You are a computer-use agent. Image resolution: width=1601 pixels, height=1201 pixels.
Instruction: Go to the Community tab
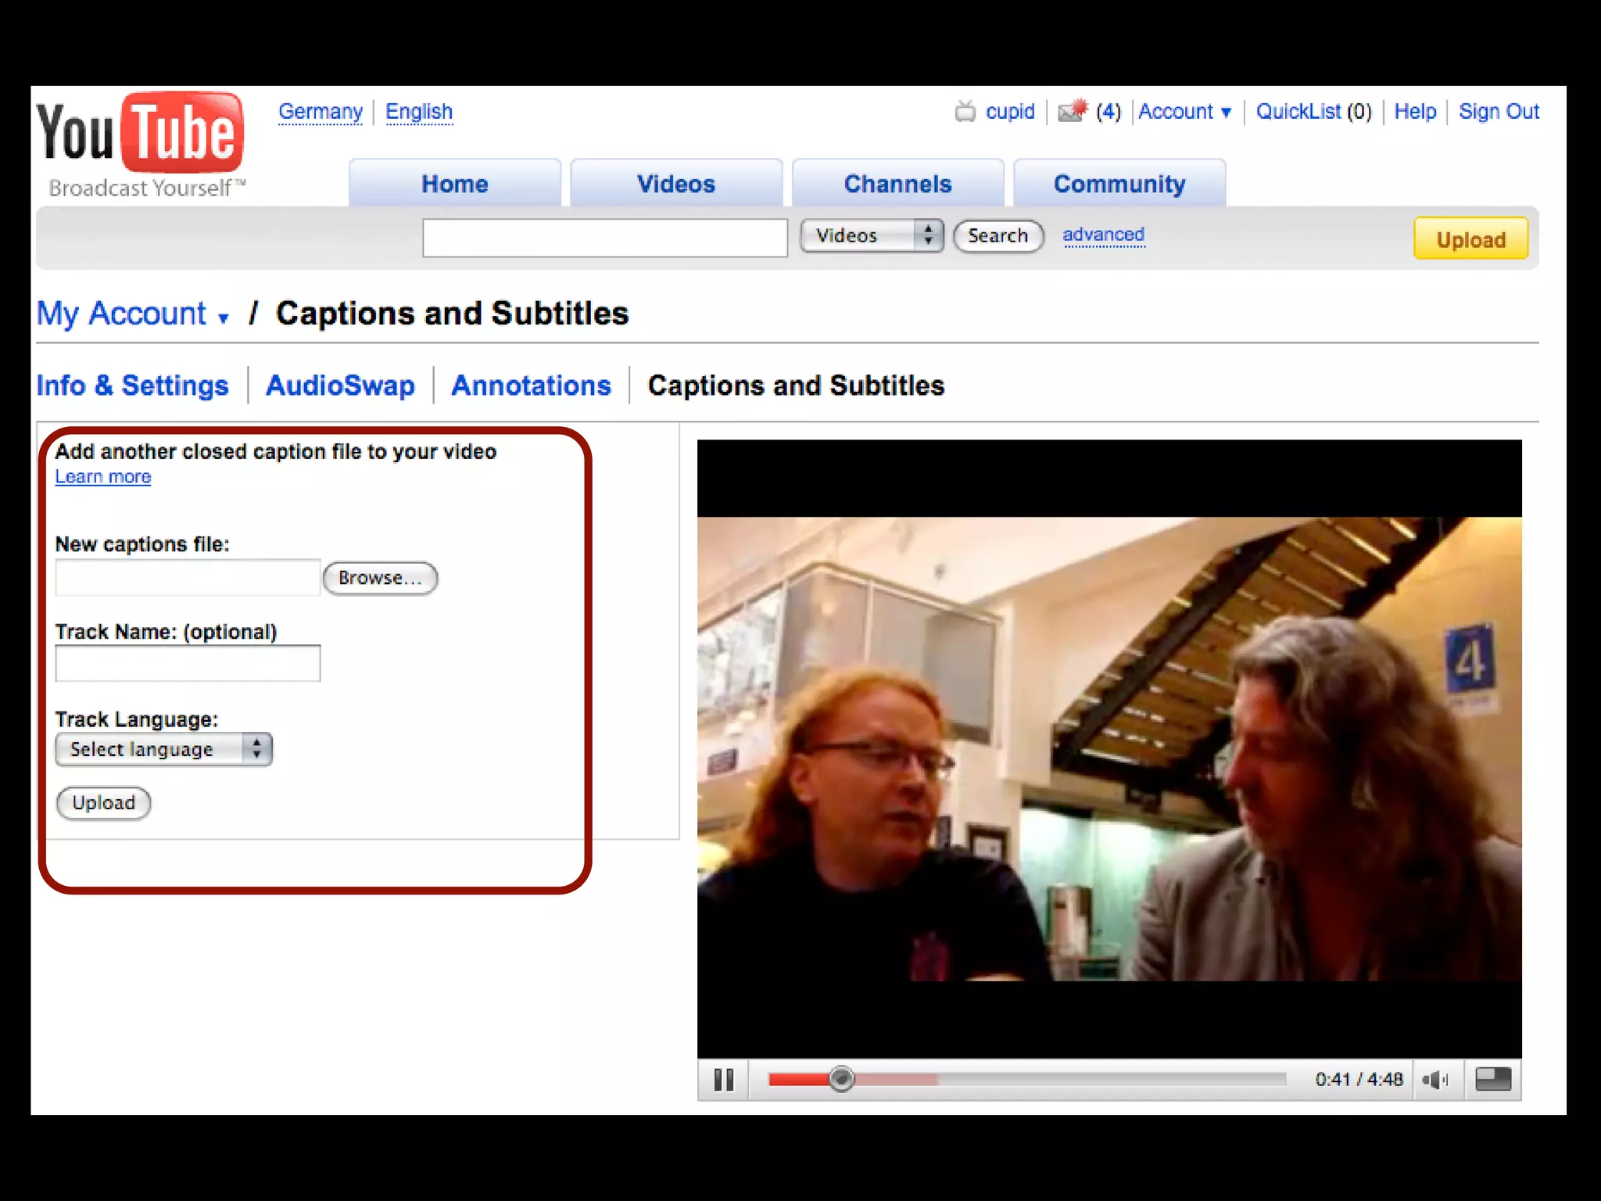tap(1119, 184)
